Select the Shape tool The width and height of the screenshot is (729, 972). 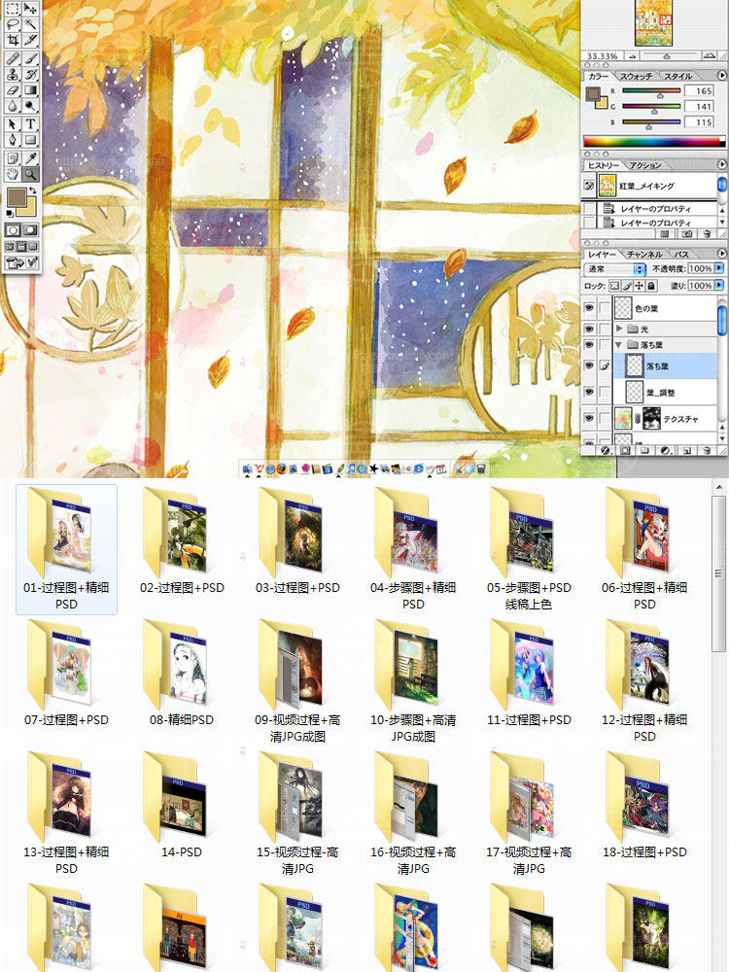(x=30, y=141)
